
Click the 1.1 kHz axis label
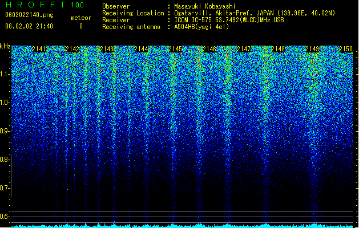5,74
